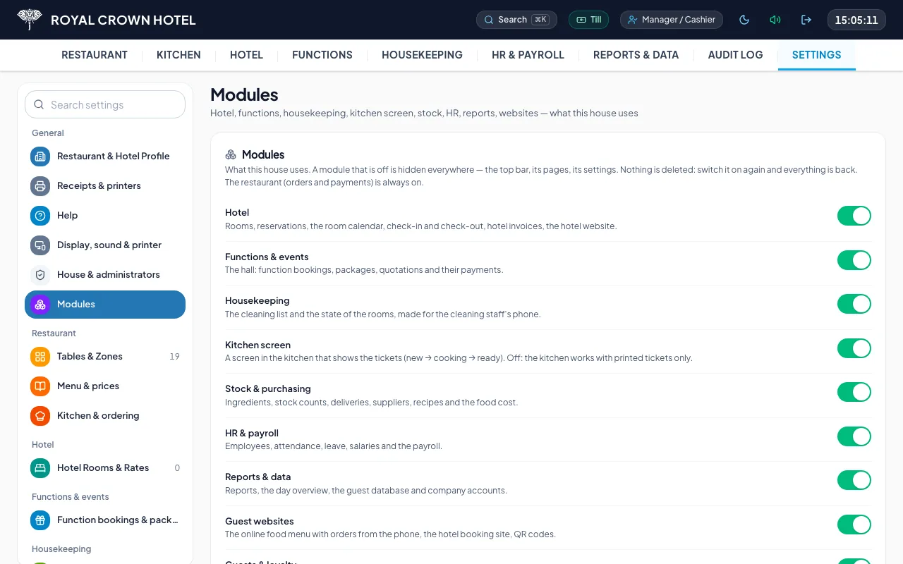Switch to HR & Payroll tab
903x564 pixels.
[528, 55]
